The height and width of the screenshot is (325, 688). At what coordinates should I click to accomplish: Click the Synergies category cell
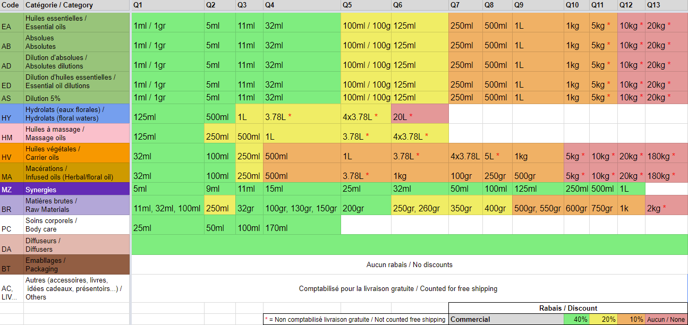tap(77, 190)
